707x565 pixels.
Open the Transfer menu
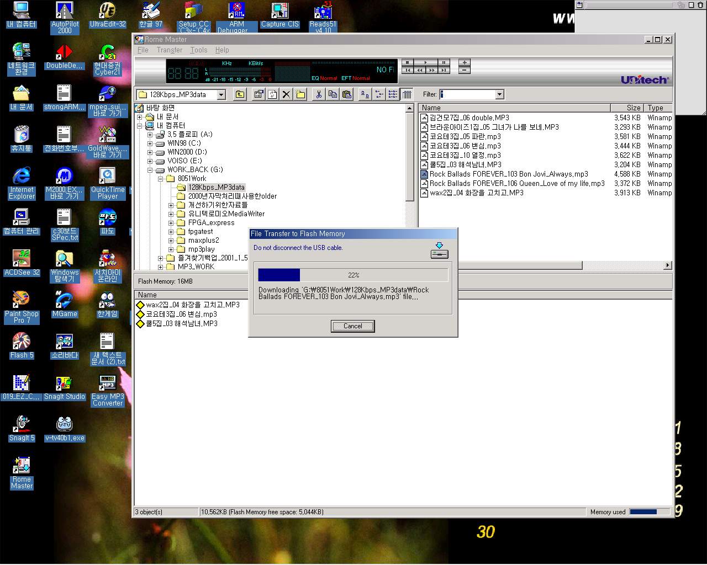pos(169,50)
